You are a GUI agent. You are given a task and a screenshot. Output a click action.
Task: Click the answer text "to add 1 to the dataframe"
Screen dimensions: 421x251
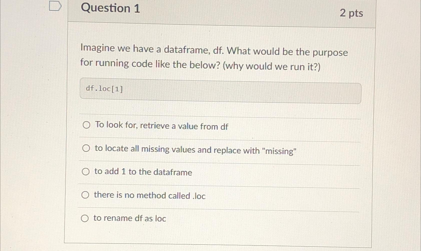143,172
